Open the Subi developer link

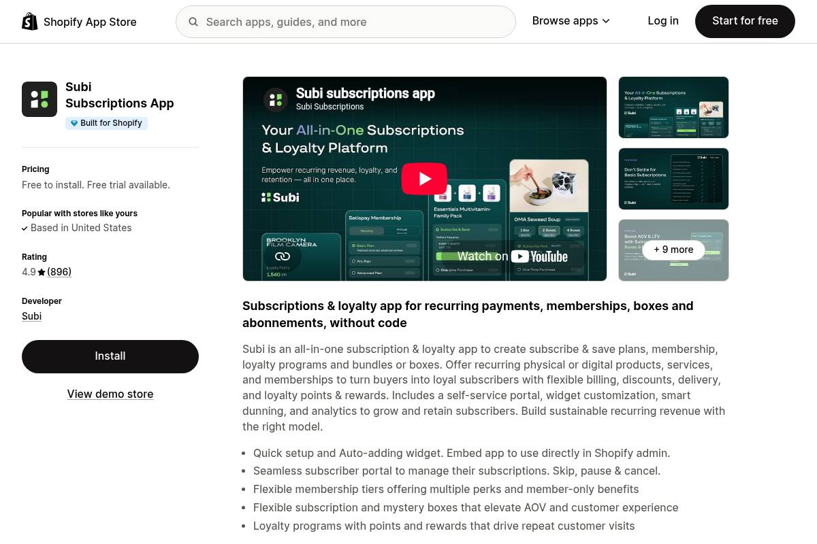[31, 316]
